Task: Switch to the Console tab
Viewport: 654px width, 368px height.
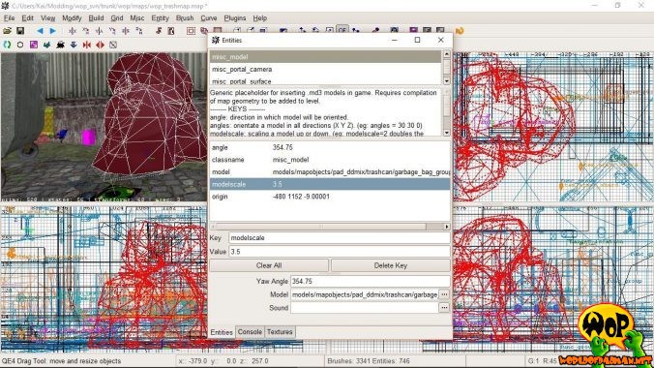Action: point(250,331)
